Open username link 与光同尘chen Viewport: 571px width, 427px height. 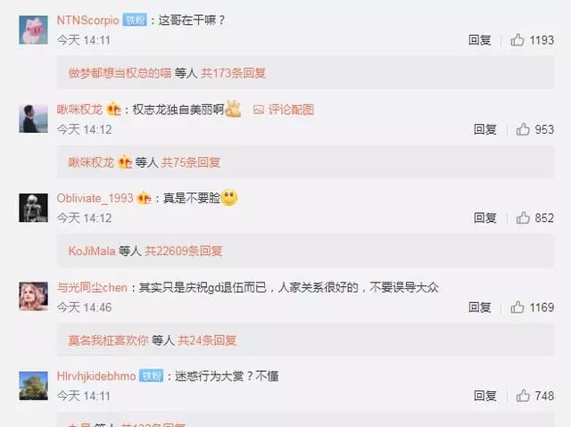(x=92, y=288)
